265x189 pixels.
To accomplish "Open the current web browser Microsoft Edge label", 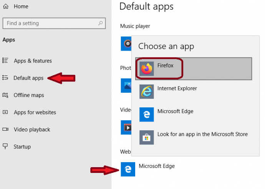I will 157,166.
